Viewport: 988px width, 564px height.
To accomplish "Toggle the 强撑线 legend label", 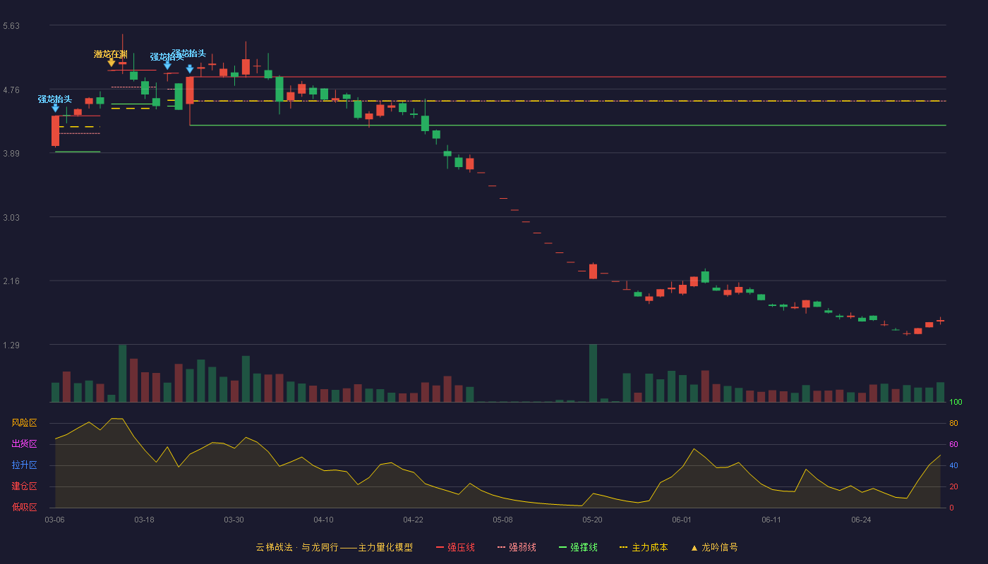I will click(584, 548).
